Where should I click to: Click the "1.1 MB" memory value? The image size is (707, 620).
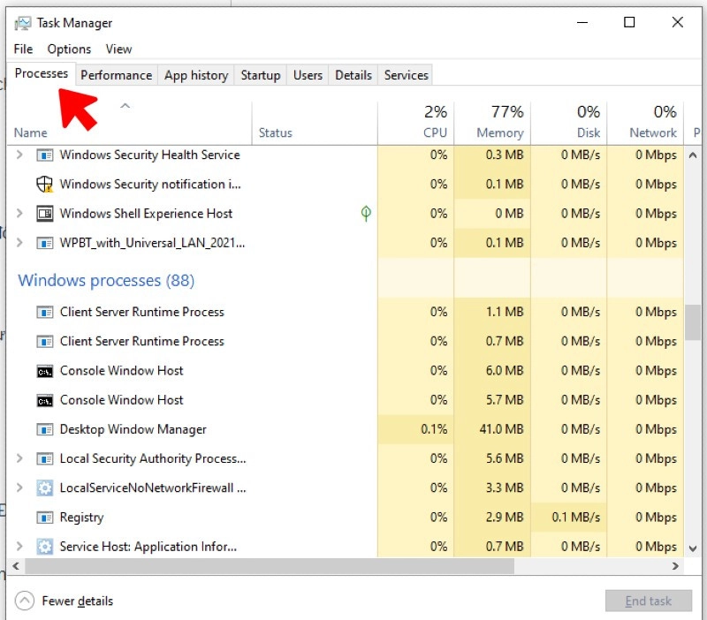point(505,312)
